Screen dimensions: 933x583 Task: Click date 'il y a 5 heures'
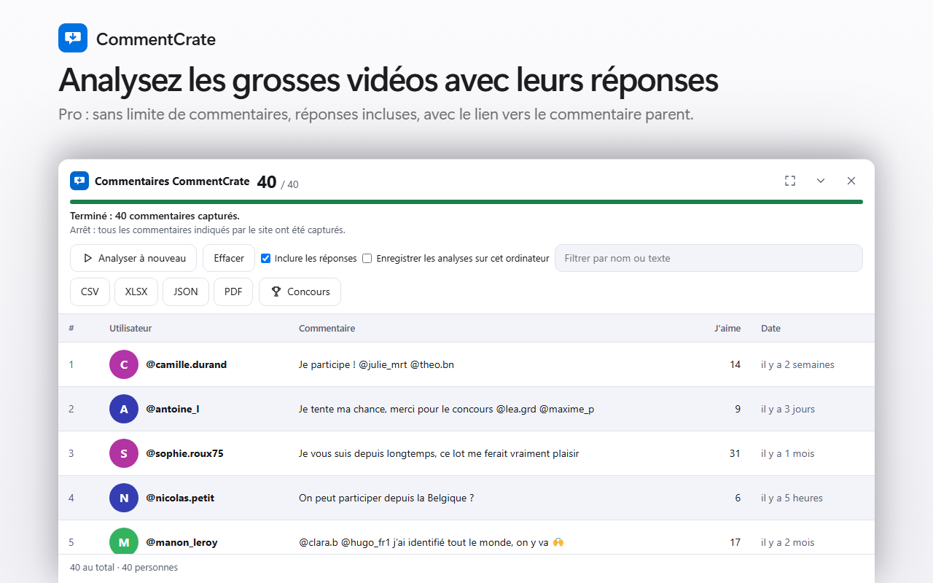click(792, 498)
